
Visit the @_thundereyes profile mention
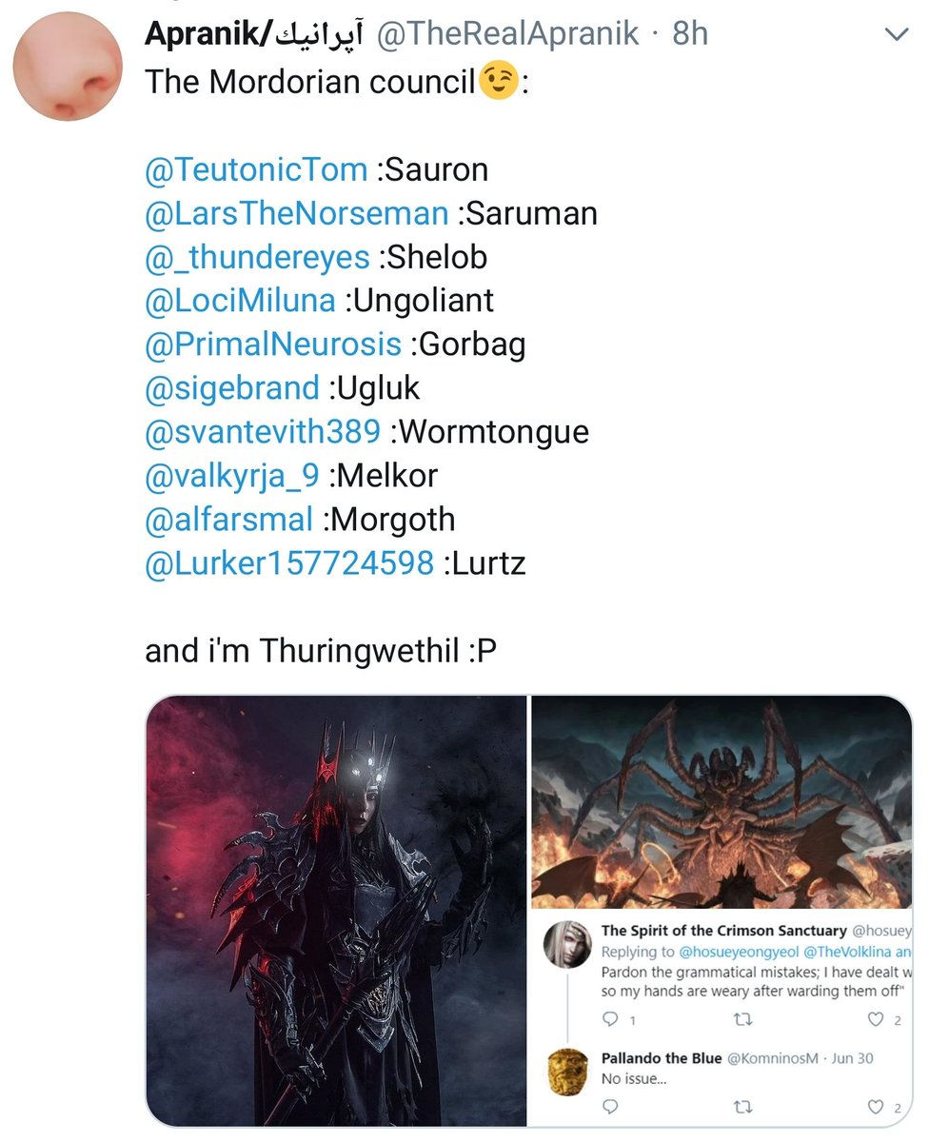click(257, 257)
